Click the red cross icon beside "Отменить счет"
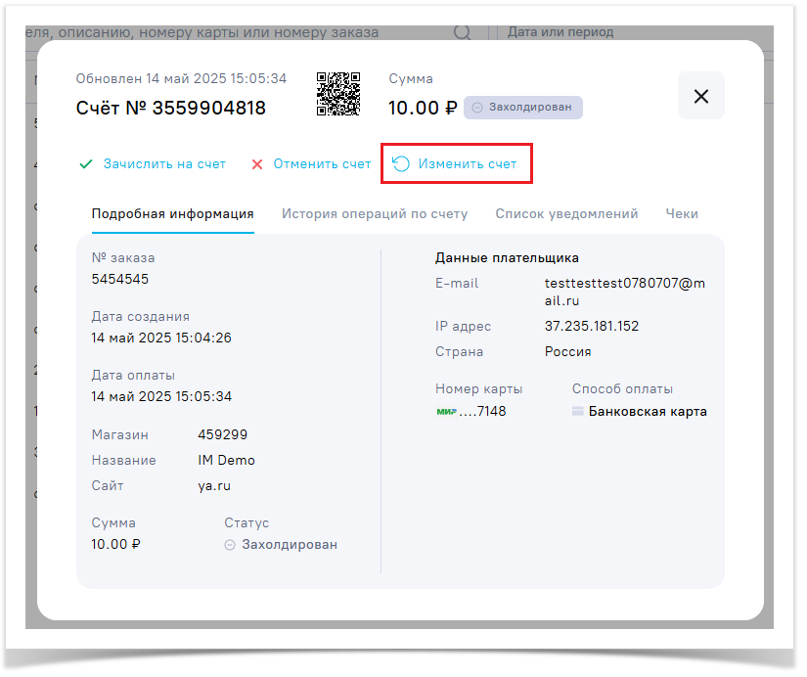 tap(257, 164)
